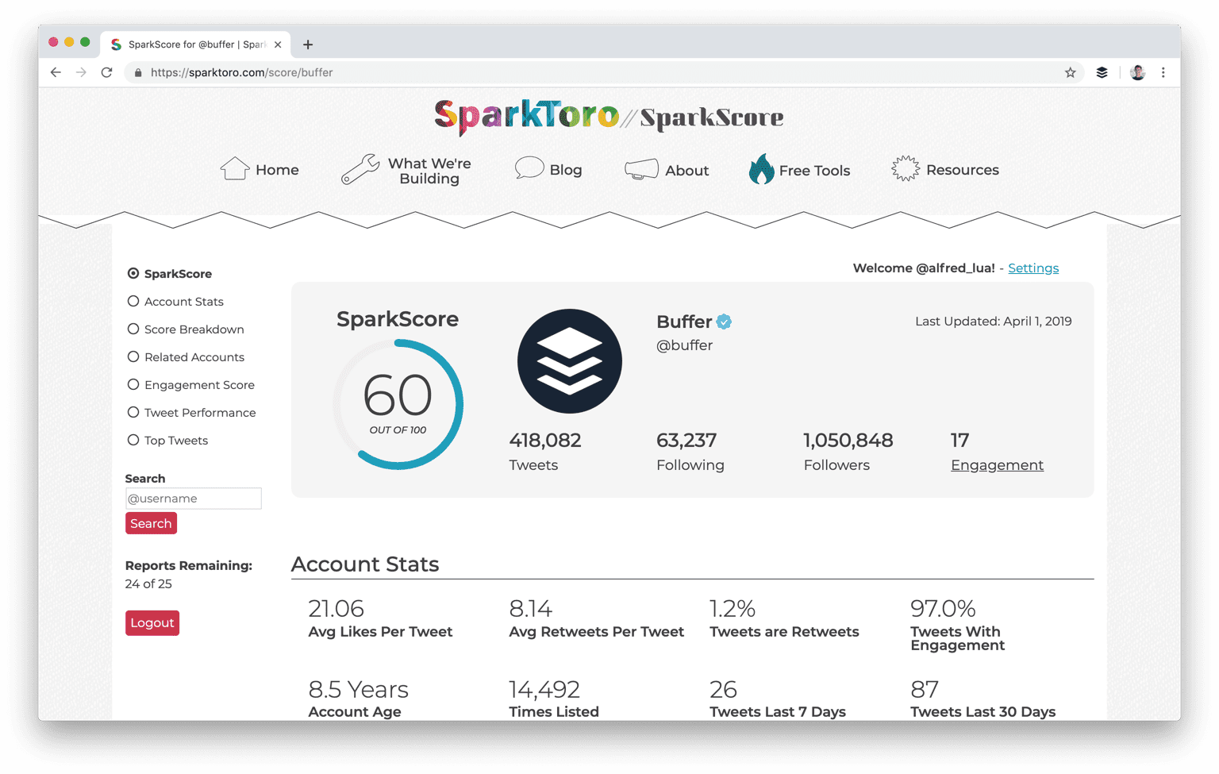1219x774 pixels.
Task: Click the Buffer profile picture
Action: [570, 361]
